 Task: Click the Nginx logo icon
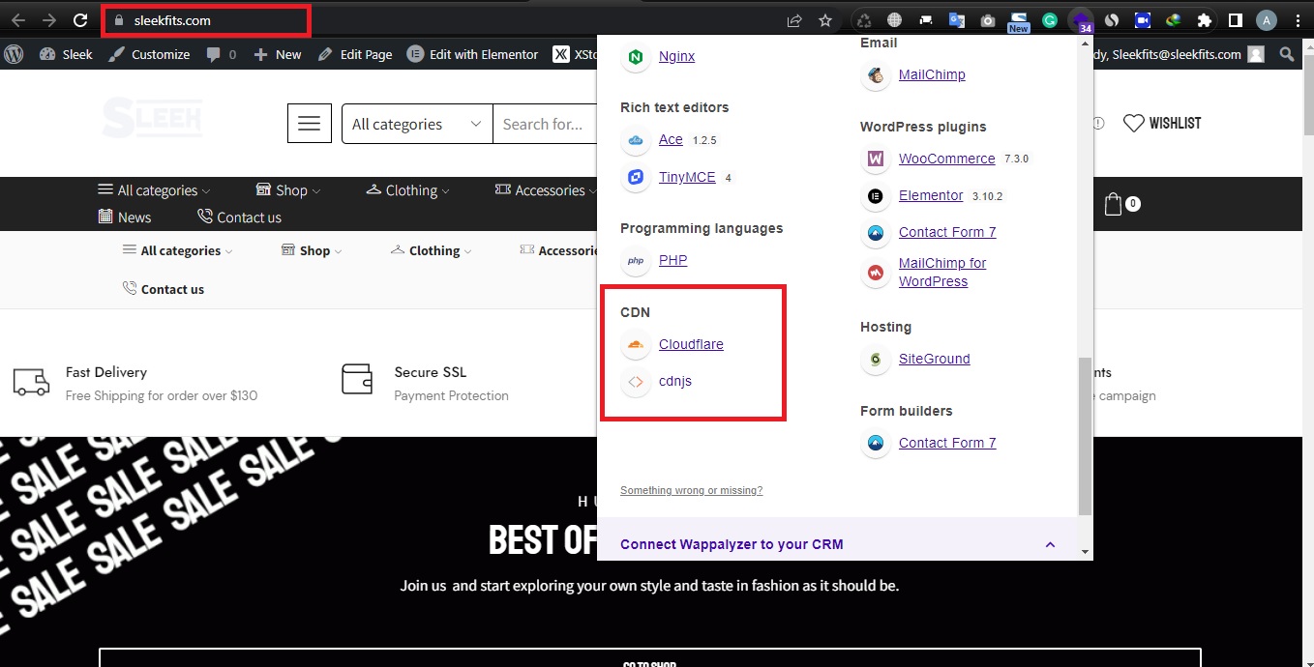click(636, 57)
